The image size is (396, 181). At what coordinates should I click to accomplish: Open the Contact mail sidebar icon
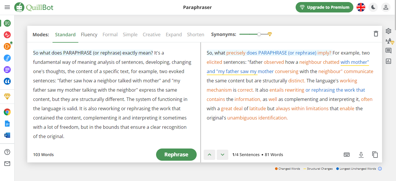(x=7, y=164)
